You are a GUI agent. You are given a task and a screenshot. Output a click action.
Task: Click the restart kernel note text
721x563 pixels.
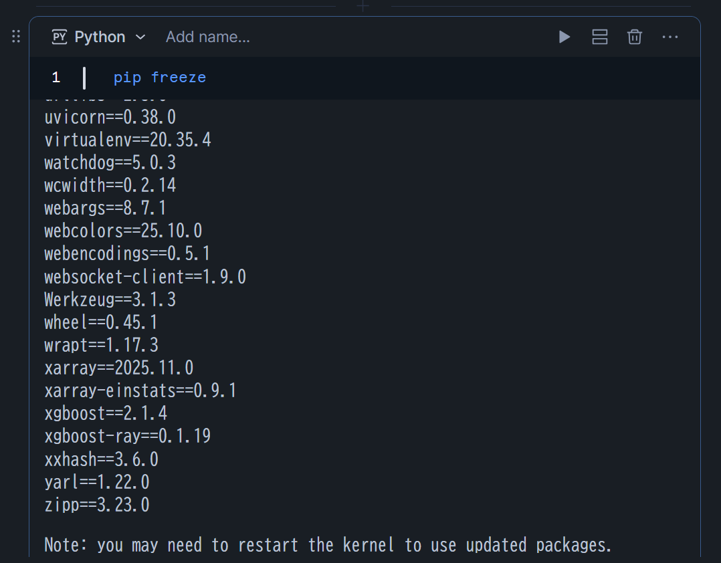click(x=328, y=546)
